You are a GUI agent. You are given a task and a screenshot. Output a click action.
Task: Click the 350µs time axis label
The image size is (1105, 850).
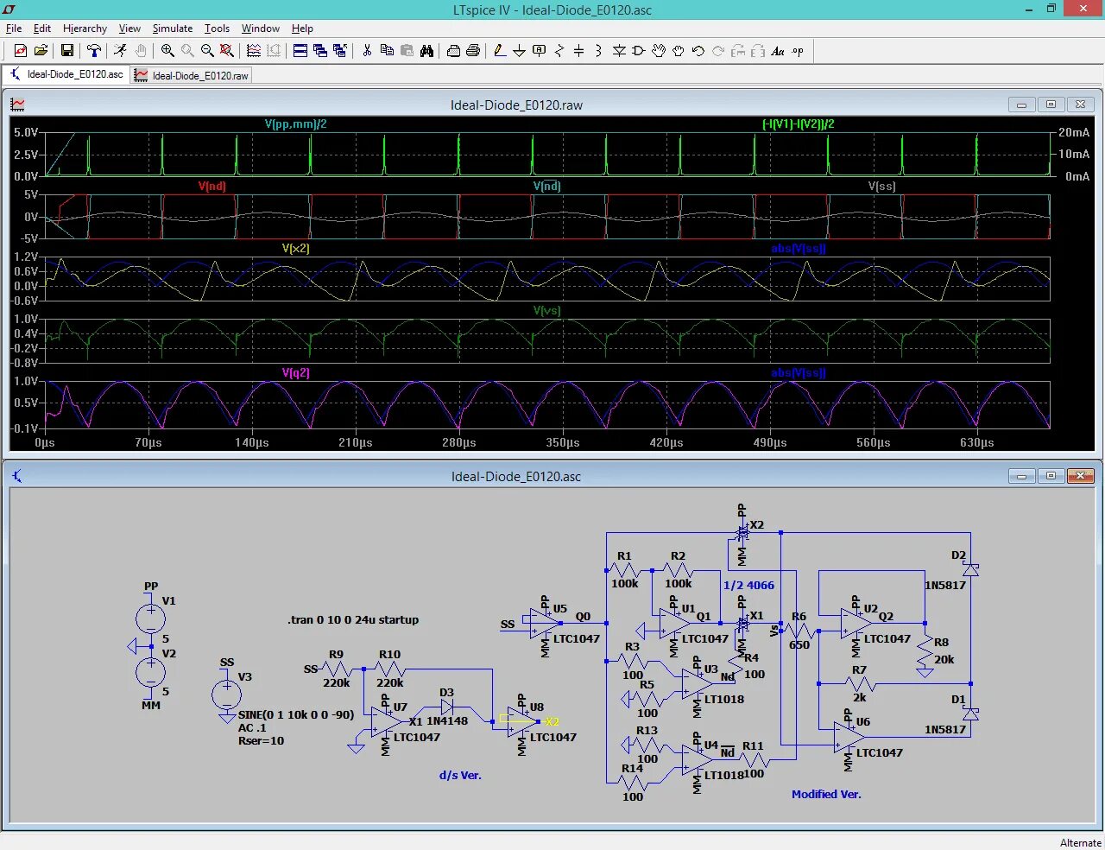[x=562, y=442]
